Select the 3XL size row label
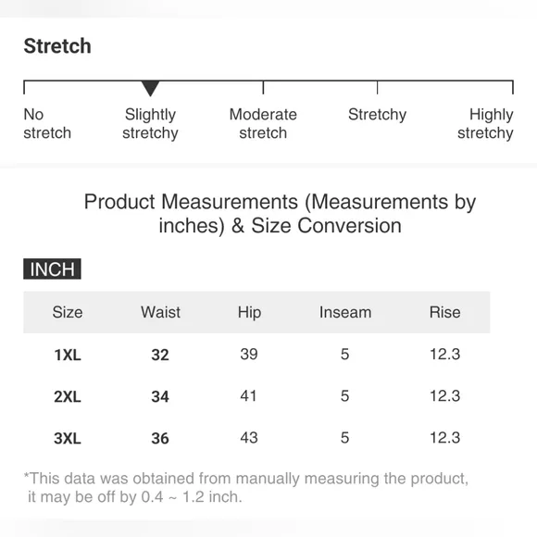Screen dimensions: 537x537 68,438
